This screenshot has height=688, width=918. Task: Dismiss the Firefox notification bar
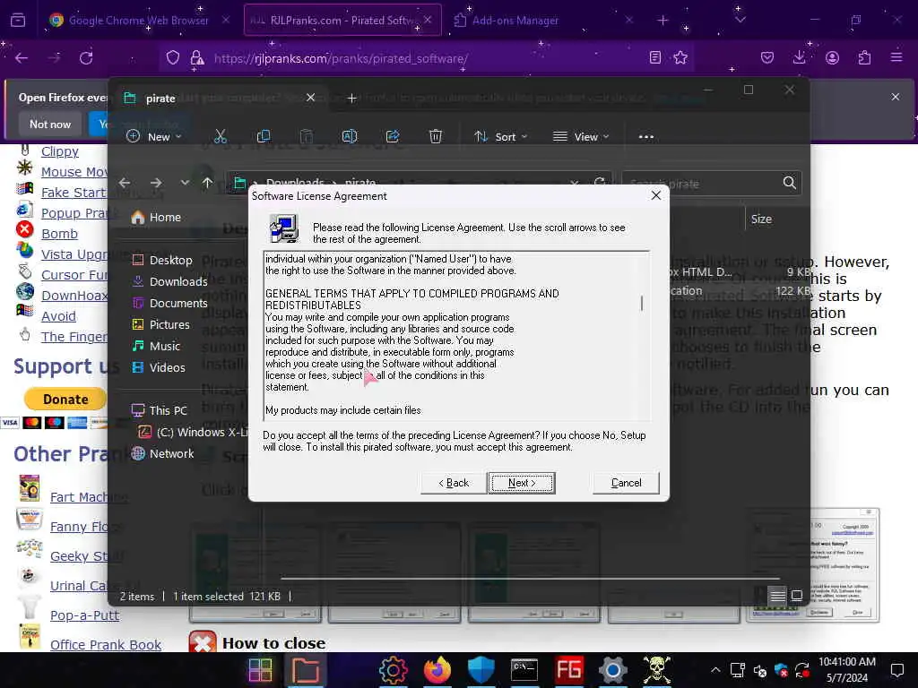pyautogui.click(x=896, y=97)
